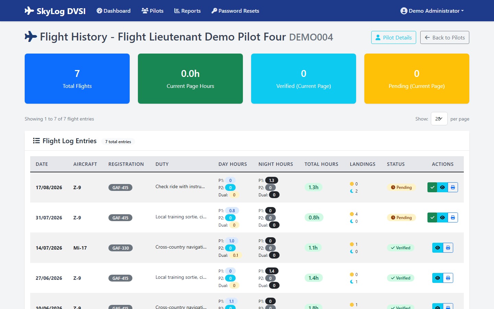494x309 pixels.
Task: Open the Dashboard menu item
Action: click(114, 11)
